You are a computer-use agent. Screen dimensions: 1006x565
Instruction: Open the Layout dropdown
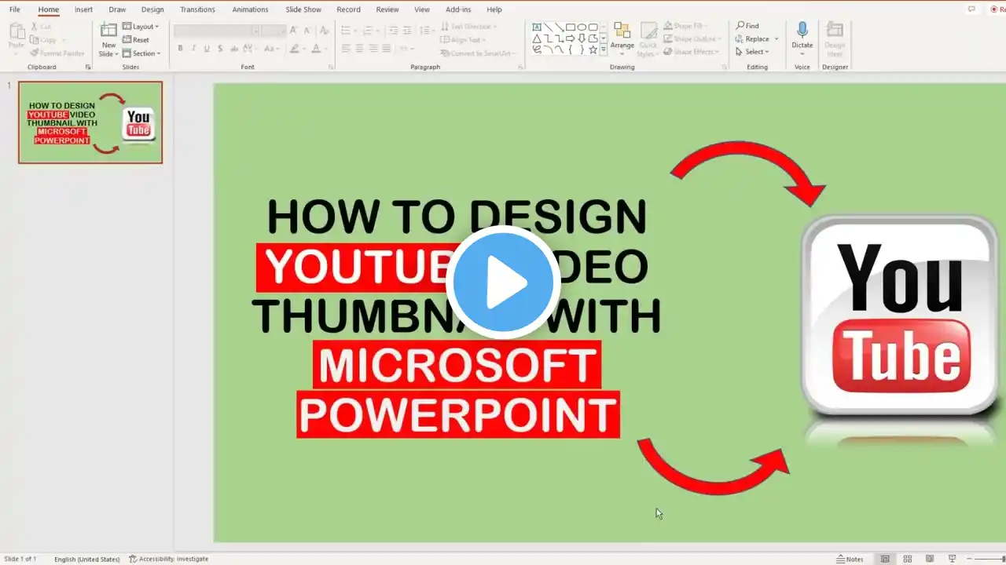coord(141,27)
